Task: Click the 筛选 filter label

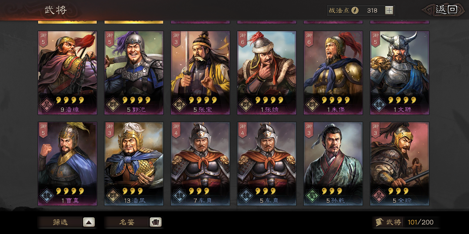Action: pos(60,222)
